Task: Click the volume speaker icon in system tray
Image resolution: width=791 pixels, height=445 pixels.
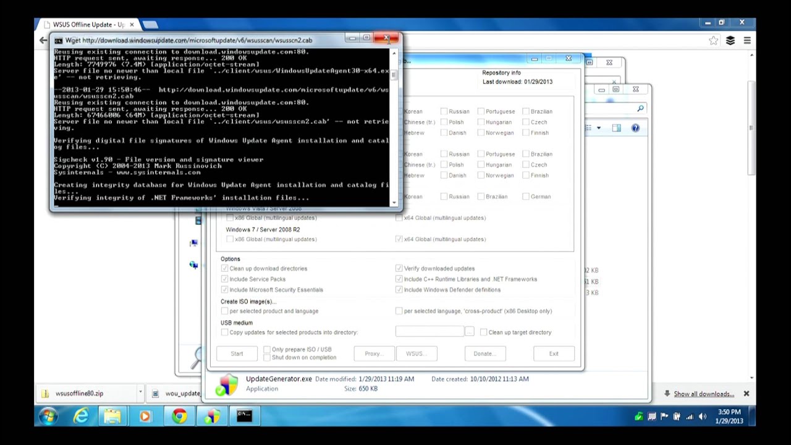Action: point(702,417)
